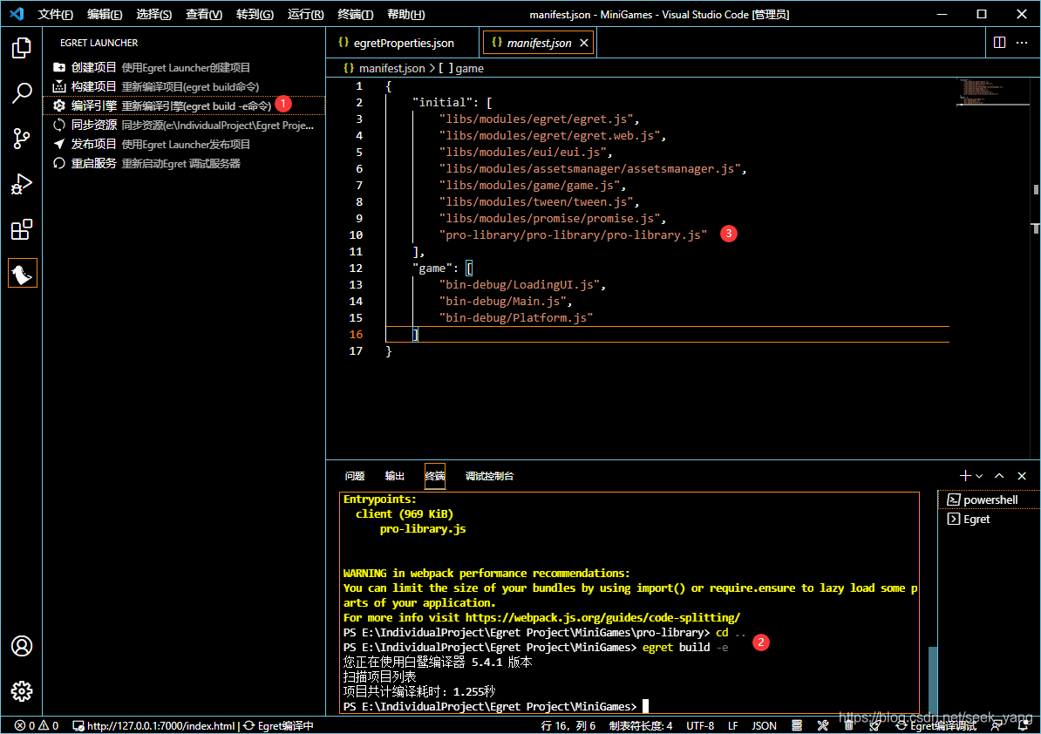Open the Explorer view in activity bar
Image resolution: width=1041 pixels, height=734 pixels.
pyautogui.click(x=21, y=48)
